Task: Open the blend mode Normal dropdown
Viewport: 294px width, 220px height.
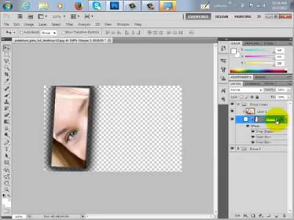Action: pyautogui.click(x=246, y=90)
